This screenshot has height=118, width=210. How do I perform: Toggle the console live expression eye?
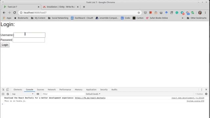38,94
